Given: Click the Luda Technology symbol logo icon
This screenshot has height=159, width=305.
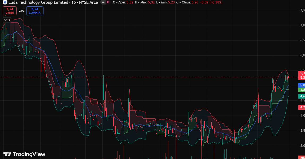Looking at the screenshot, I should (5, 2).
